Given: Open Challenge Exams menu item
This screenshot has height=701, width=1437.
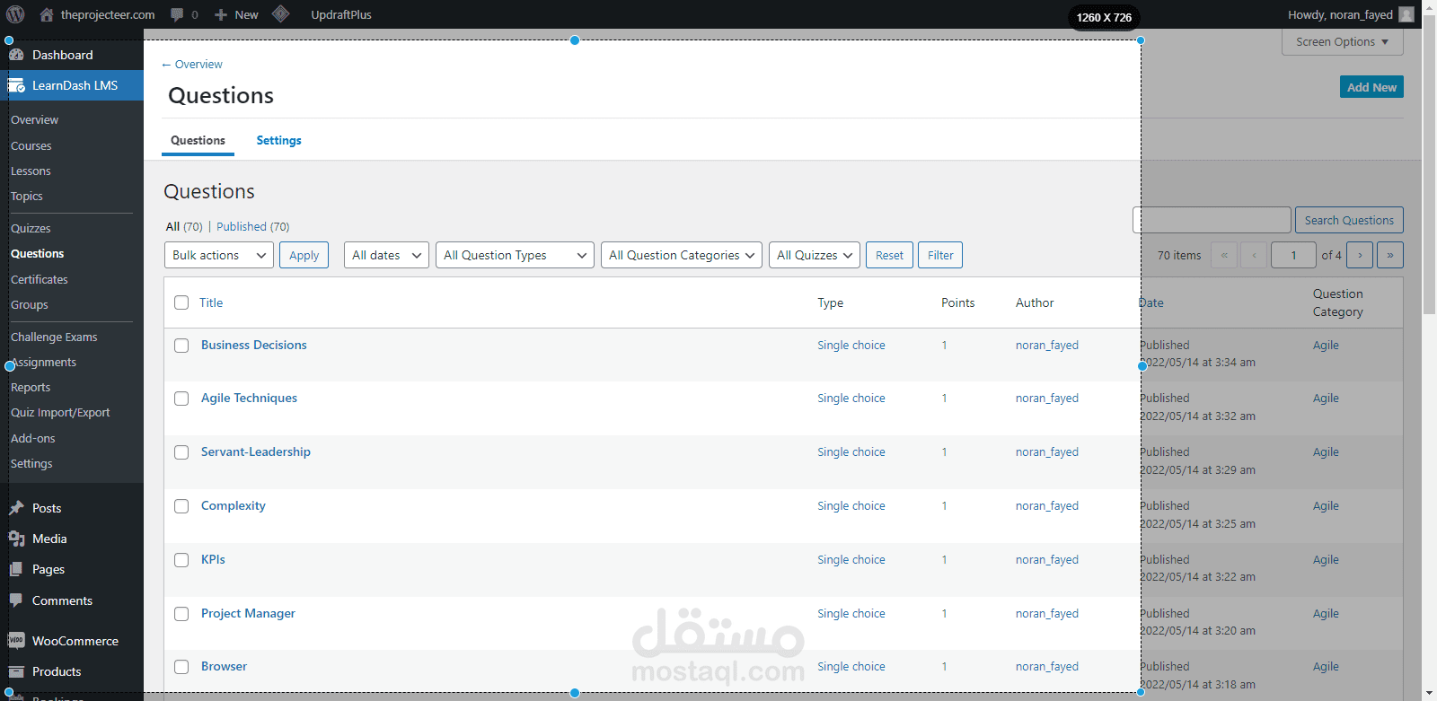Looking at the screenshot, I should (x=54, y=337).
